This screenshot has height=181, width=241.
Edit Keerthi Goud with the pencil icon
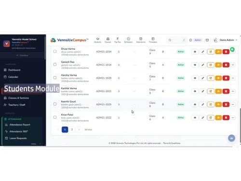coord(203,104)
